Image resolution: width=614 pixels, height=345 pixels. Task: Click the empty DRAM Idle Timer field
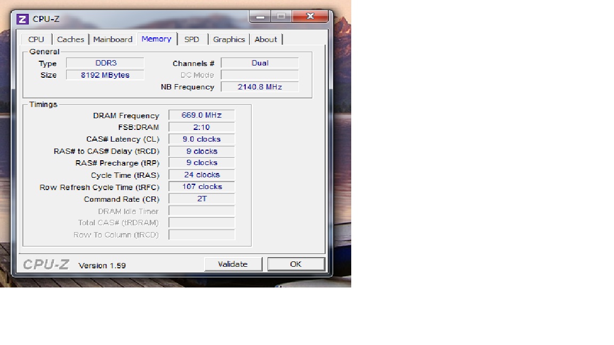click(x=201, y=211)
